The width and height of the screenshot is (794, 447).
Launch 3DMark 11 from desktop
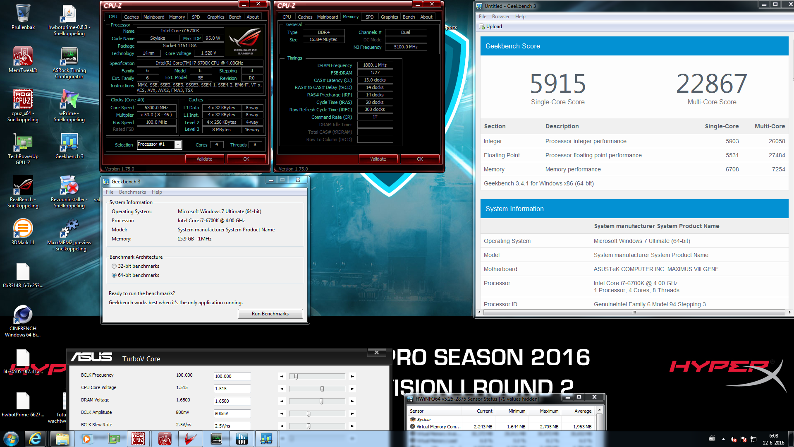click(23, 232)
